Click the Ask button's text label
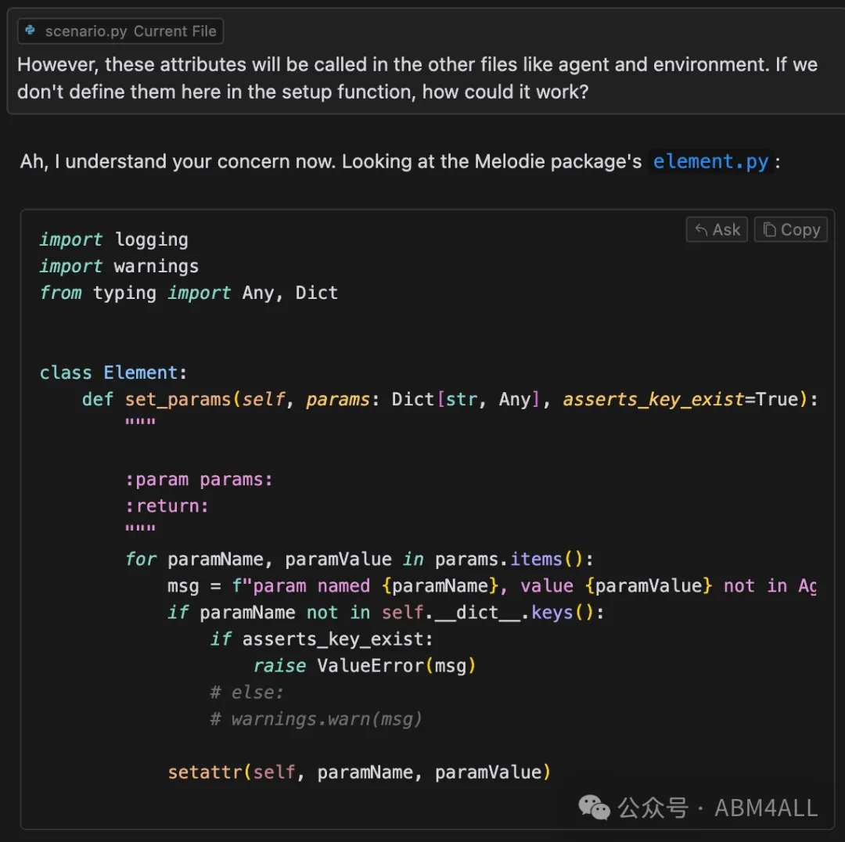This screenshot has width=845, height=842. pos(726,230)
